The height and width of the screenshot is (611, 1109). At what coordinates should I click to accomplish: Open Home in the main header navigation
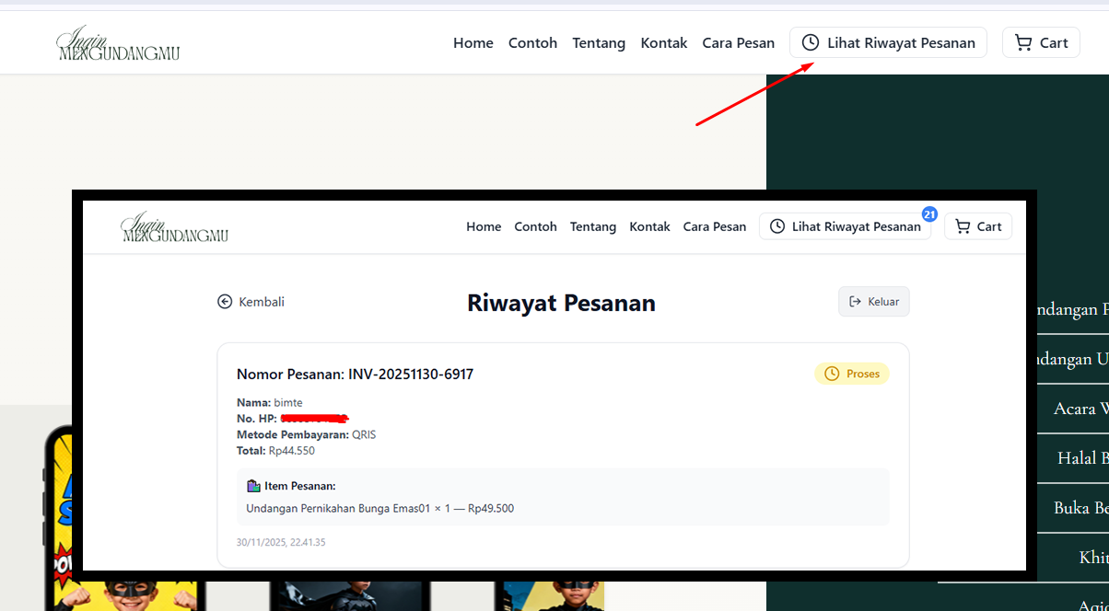[x=473, y=42]
